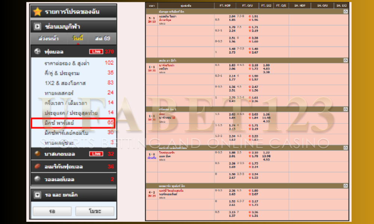The width and height of the screenshot is (374, 224).
Task: Pick 1X2 odds 11.98 in France Ligue 1
Action: (266, 118)
